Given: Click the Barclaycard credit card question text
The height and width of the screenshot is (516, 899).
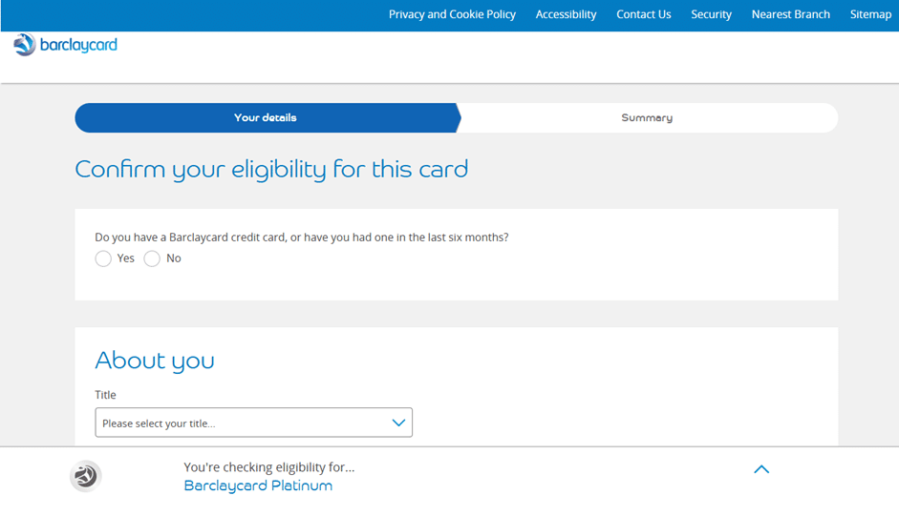Looking at the screenshot, I should click(x=301, y=237).
